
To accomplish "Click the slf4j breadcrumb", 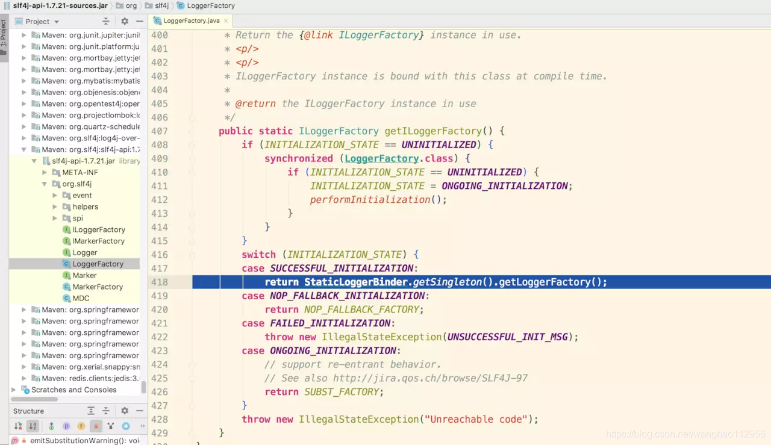I will coord(157,5).
